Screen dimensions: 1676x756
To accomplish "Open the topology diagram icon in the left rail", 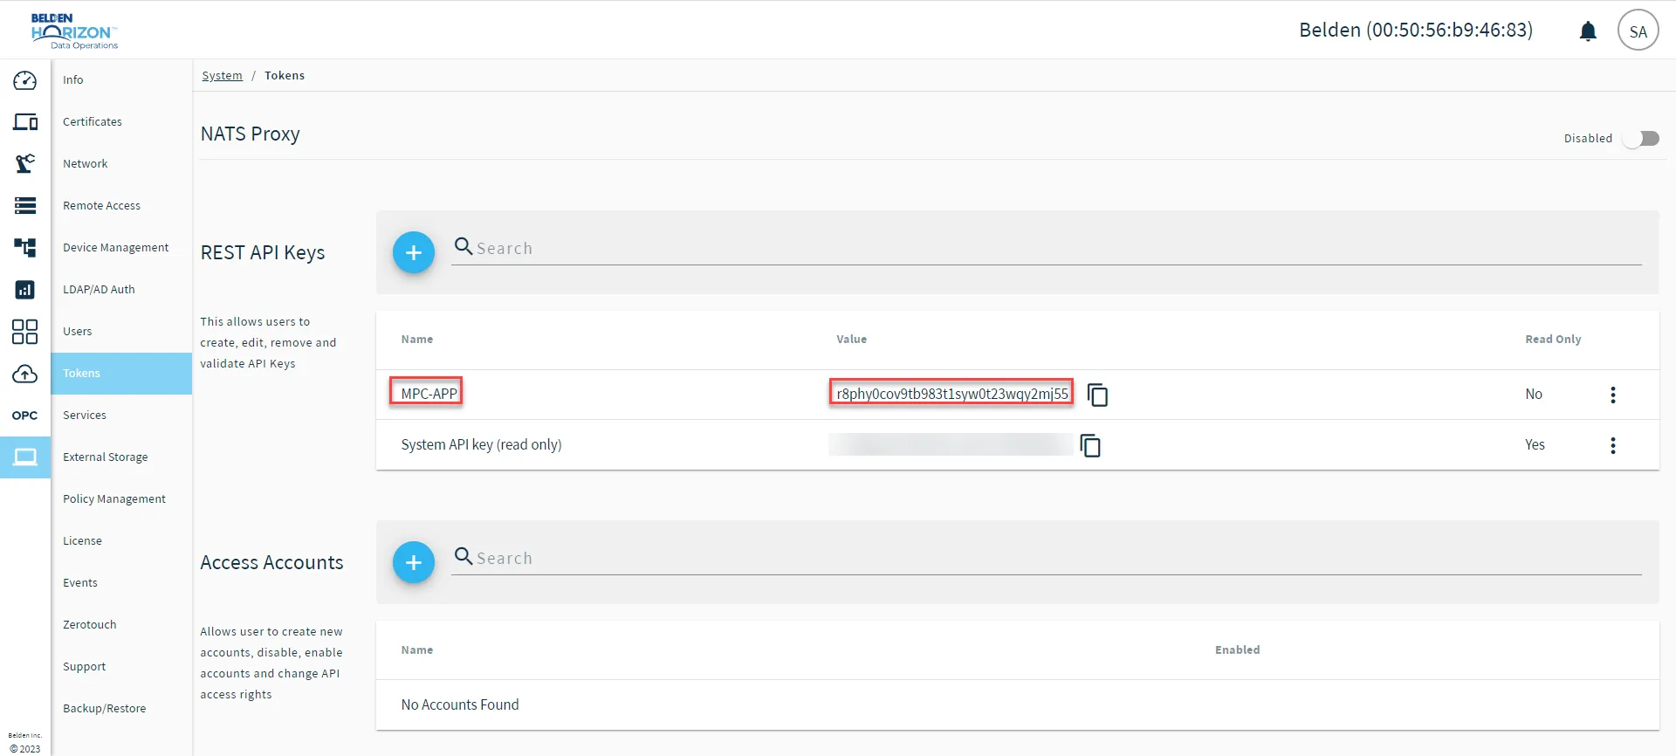I will pos(25,247).
